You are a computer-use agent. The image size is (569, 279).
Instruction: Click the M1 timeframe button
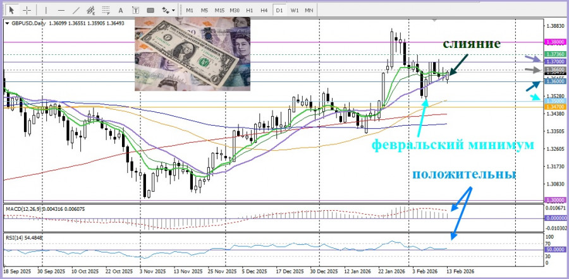coord(190,10)
